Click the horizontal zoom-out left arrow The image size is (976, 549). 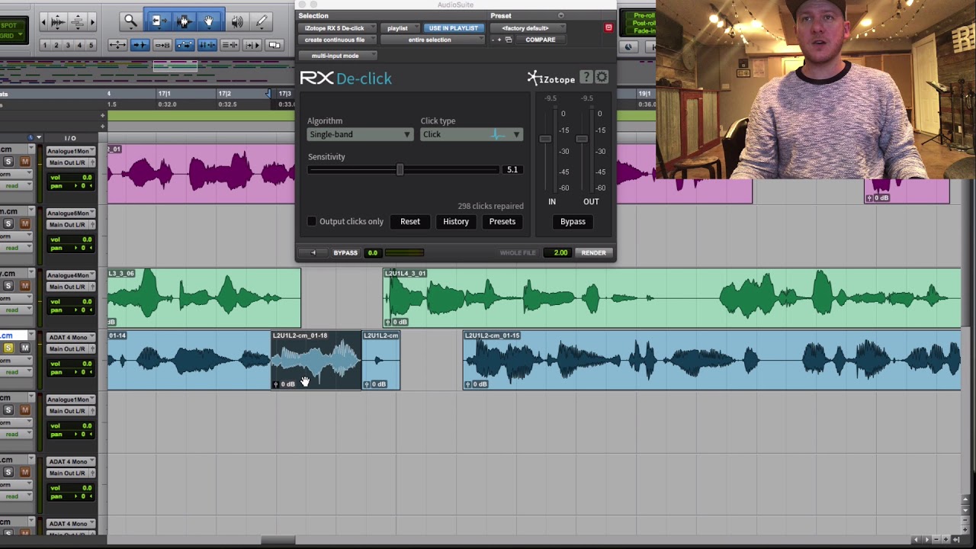(43, 22)
